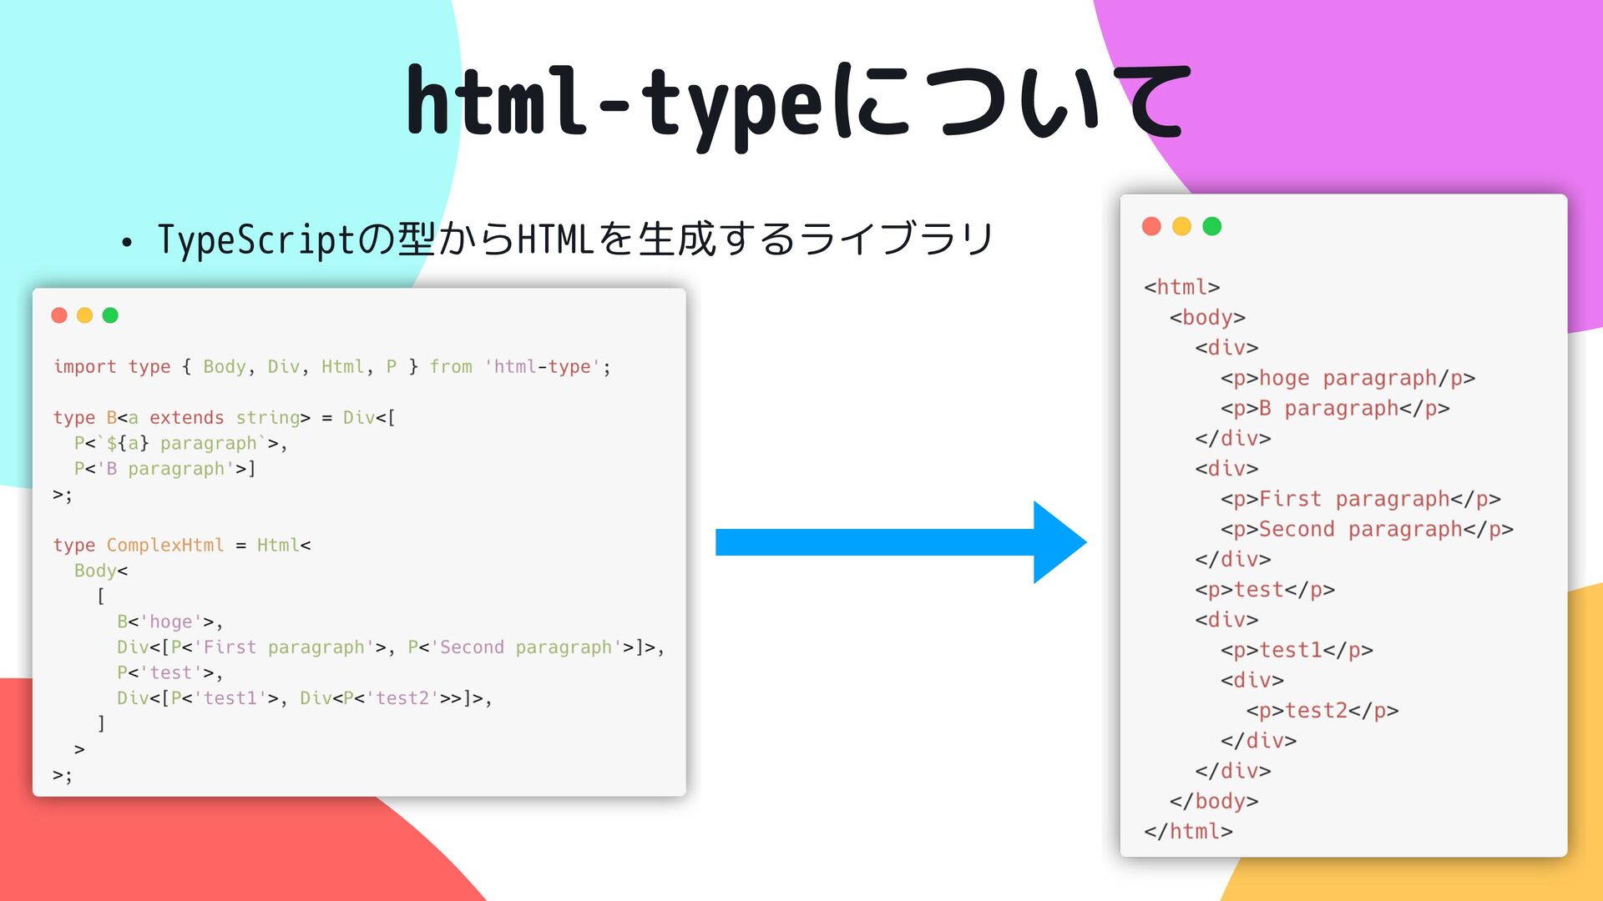The height and width of the screenshot is (901, 1603).
Task: Click the TypeScript bullet point text
Action: coord(574,239)
